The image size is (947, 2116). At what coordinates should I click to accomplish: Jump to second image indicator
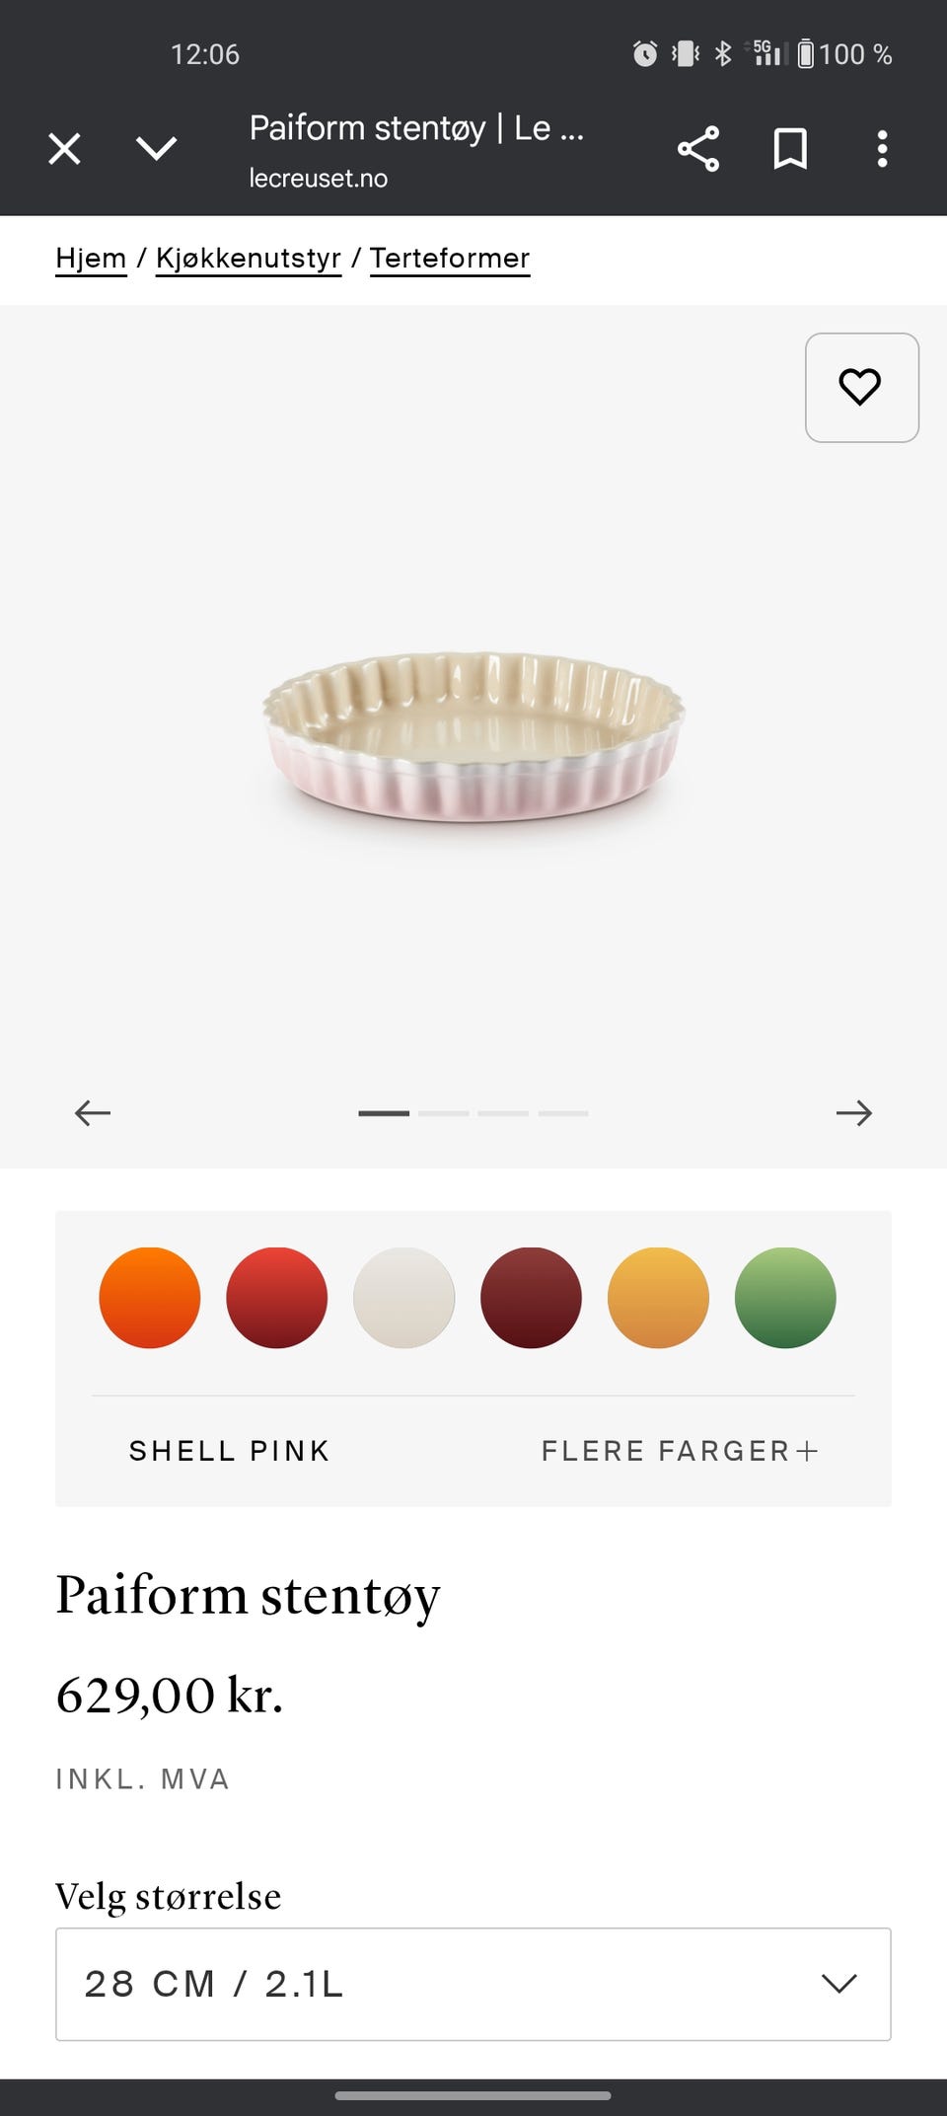point(444,1113)
